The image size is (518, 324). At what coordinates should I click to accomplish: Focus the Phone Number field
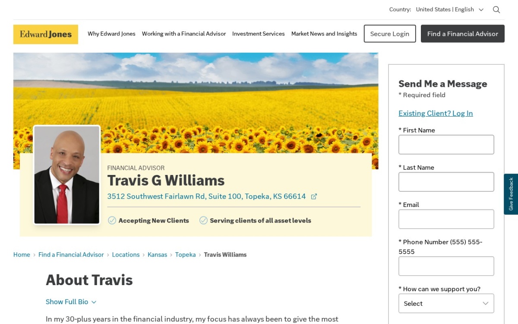[446, 266]
